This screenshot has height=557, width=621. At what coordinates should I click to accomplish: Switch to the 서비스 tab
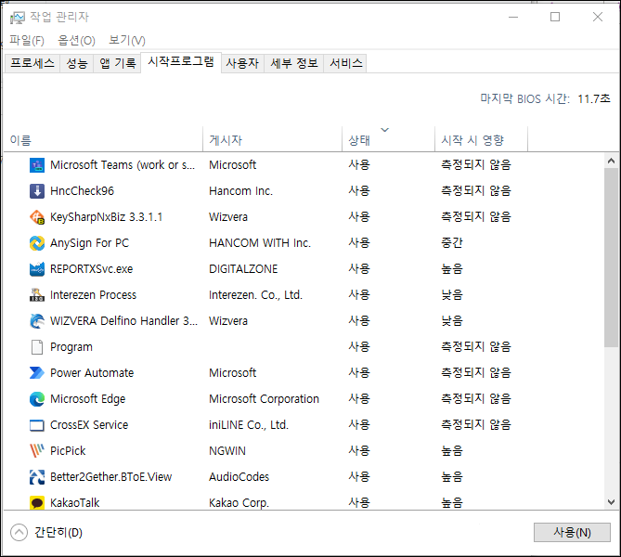345,63
